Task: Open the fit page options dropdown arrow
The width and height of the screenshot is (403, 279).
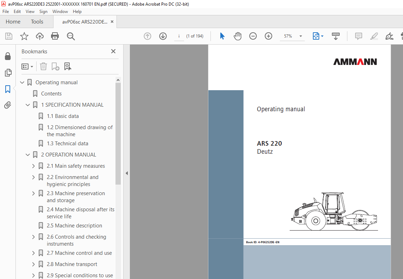Action: [322, 36]
